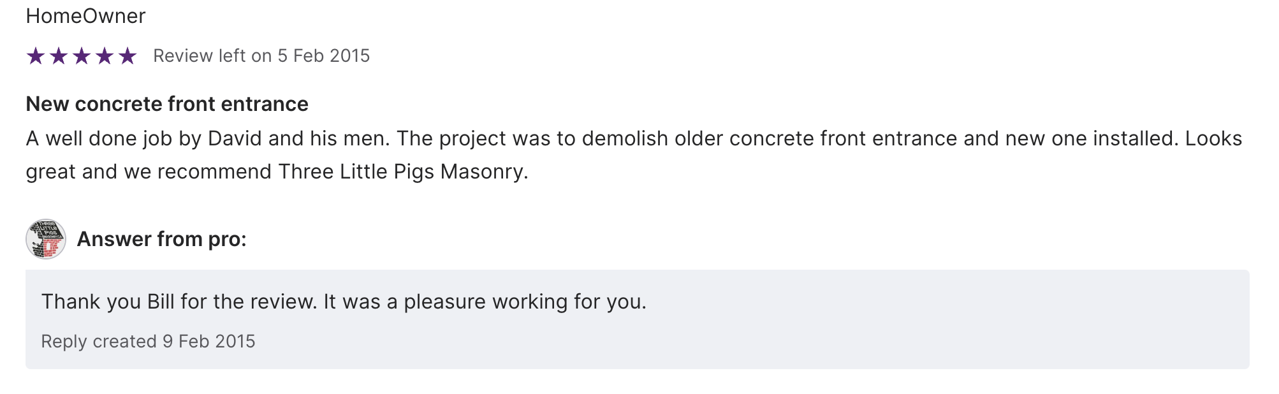The image size is (1279, 394).
Task: Open the pro's round logo avatar
Action: tap(46, 239)
